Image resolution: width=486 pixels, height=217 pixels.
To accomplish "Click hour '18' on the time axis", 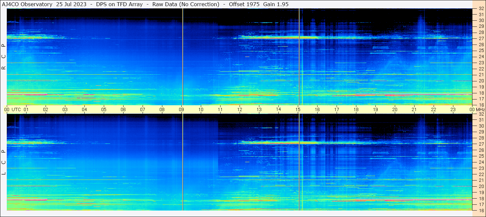I will coord(356,109).
